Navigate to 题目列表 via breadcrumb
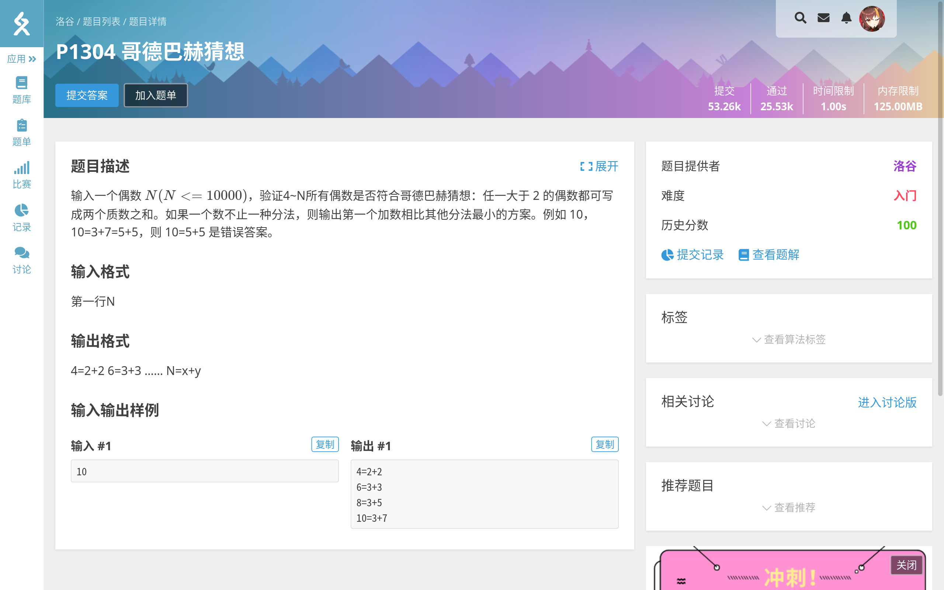Image resolution: width=944 pixels, height=590 pixels. coord(102,22)
